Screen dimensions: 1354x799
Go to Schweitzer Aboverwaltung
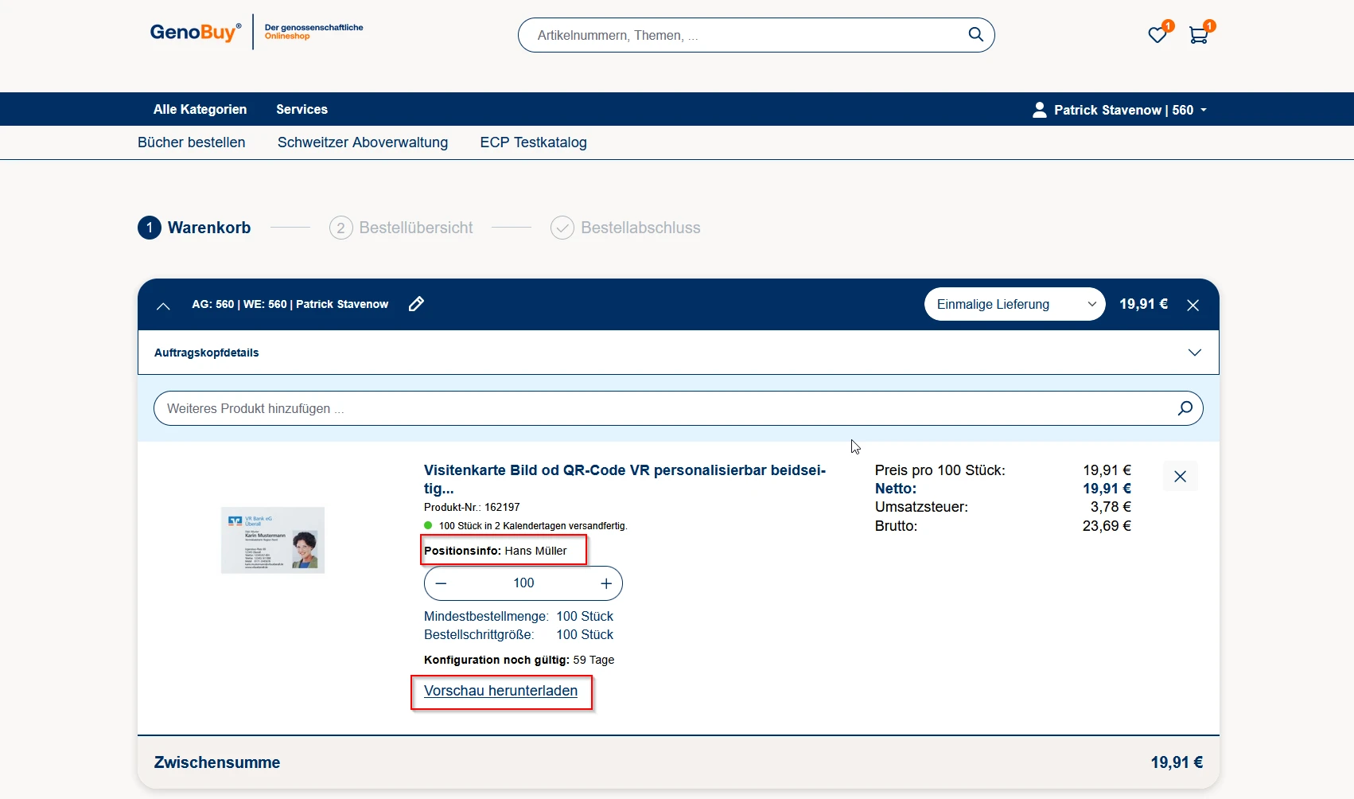coord(362,142)
